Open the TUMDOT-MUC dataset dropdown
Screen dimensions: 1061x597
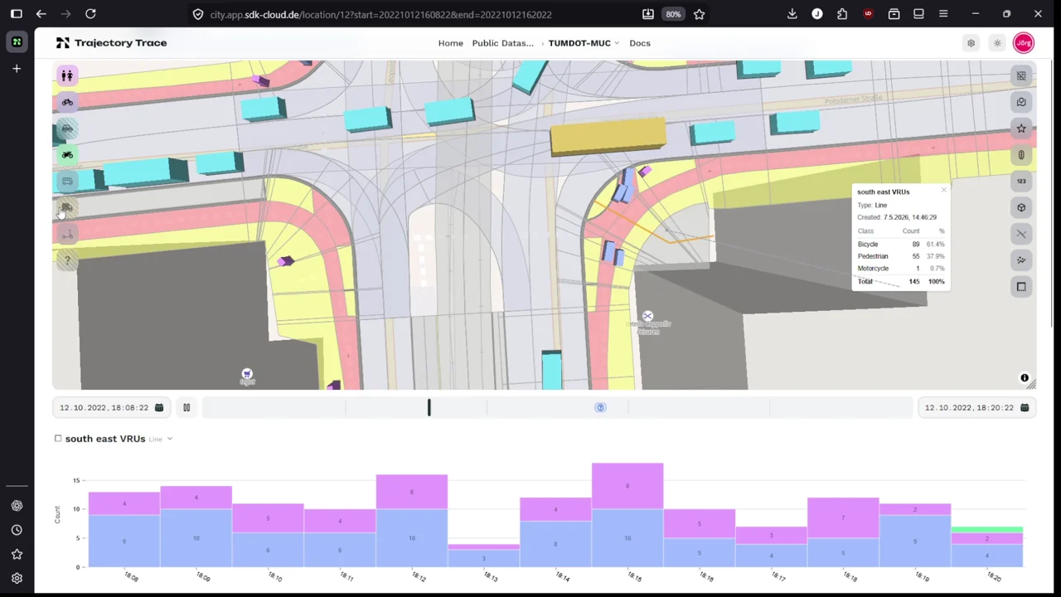584,43
